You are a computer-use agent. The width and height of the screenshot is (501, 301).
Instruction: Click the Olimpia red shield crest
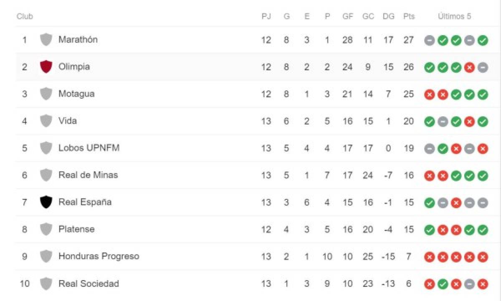46,67
